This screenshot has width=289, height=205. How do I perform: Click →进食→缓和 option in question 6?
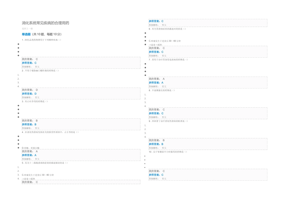click(155, 45)
